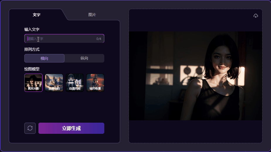This screenshot has width=271, height=152.
Task: Click the generated portrait preview image
Action: pyautogui.click(x=195, y=76)
